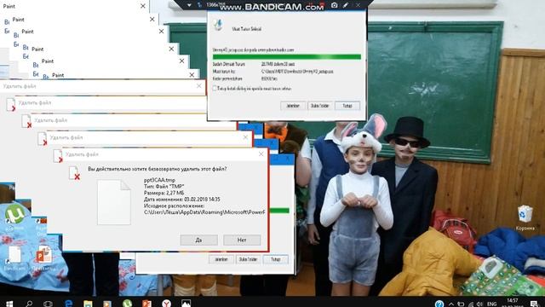Decline deletion with Нет button
The width and height of the screenshot is (545, 307).
(x=242, y=240)
